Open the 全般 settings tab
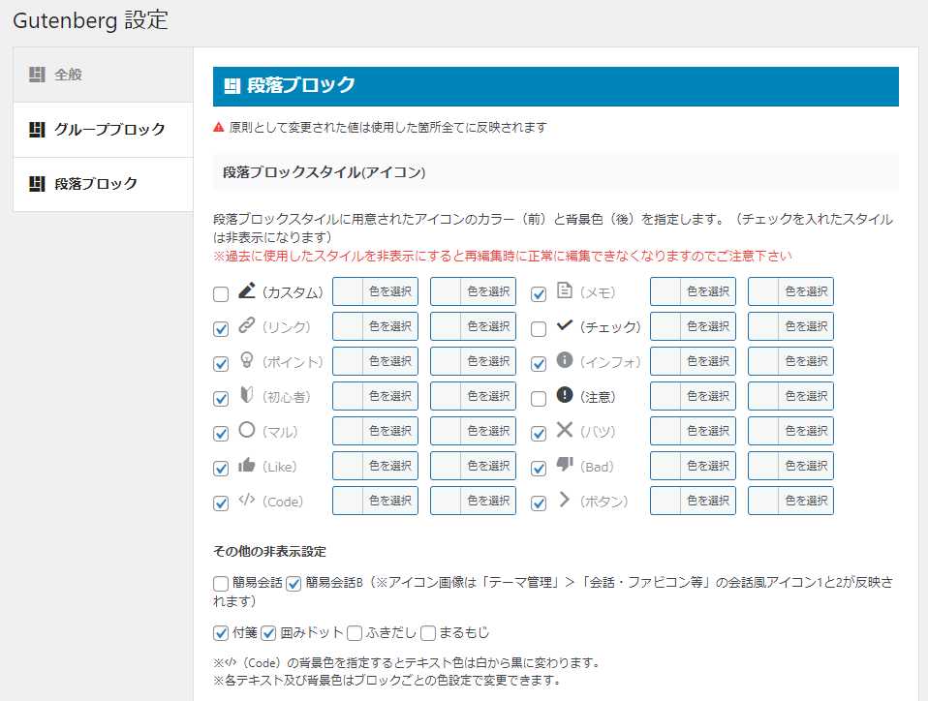Image resolution: width=928 pixels, height=701 pixels. pos(103,75)
